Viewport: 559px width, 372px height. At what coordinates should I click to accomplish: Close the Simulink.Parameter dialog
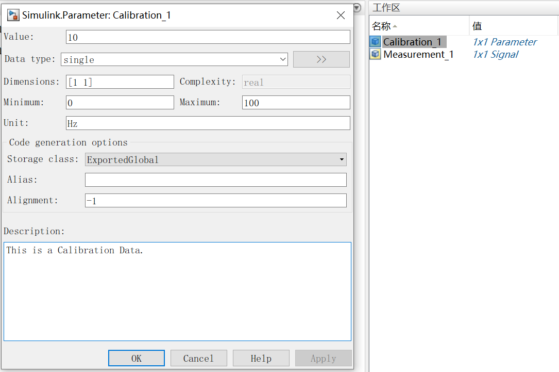point(341,15)
